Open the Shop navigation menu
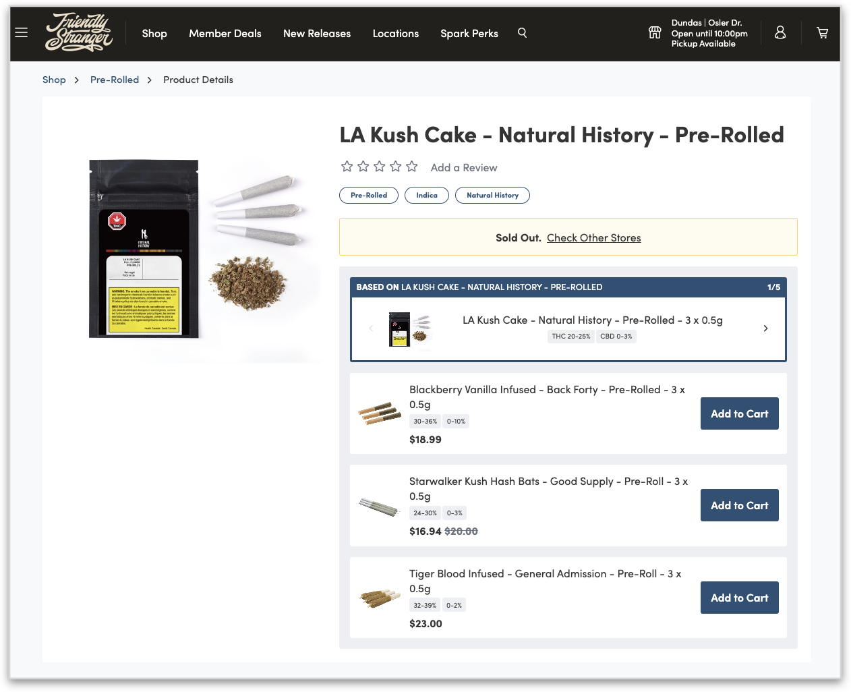851x692 pixels. pos(154,33)
